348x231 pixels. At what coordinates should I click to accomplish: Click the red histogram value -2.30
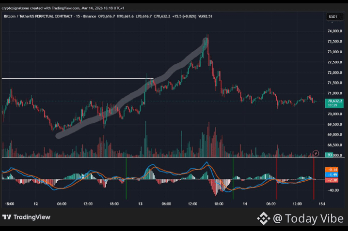tap(332, 180)
